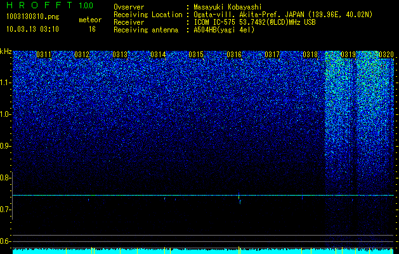Click the 'Ovserver' field label
This screenshot has width=399, height=254.
click(129, 8)
